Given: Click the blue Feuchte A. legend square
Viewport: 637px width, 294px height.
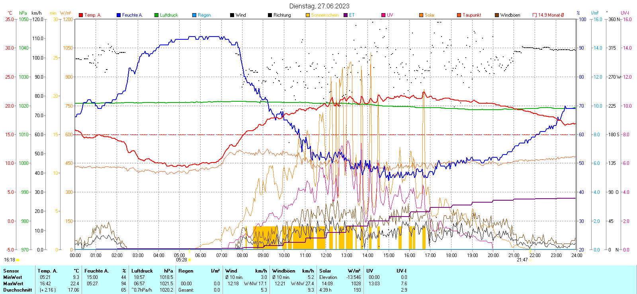Looking at the screenshot, I should [x=119, y=15].
